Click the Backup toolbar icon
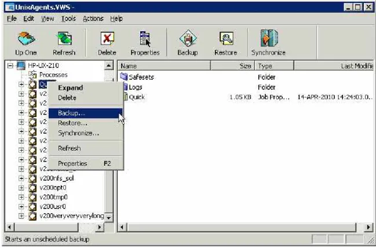The height and width of the screenshot is (248, 376). (x=188, y=38)
